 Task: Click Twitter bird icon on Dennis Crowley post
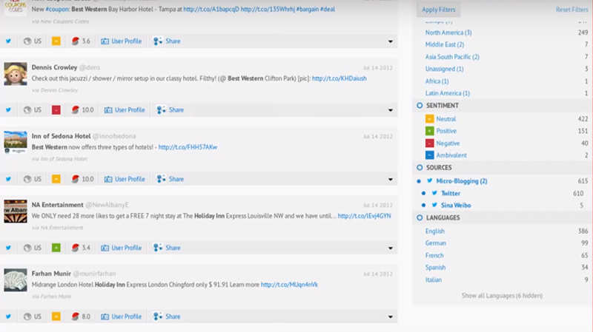tap(9, 110)
